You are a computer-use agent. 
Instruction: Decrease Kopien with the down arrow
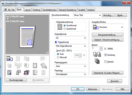tap(101, 50)
